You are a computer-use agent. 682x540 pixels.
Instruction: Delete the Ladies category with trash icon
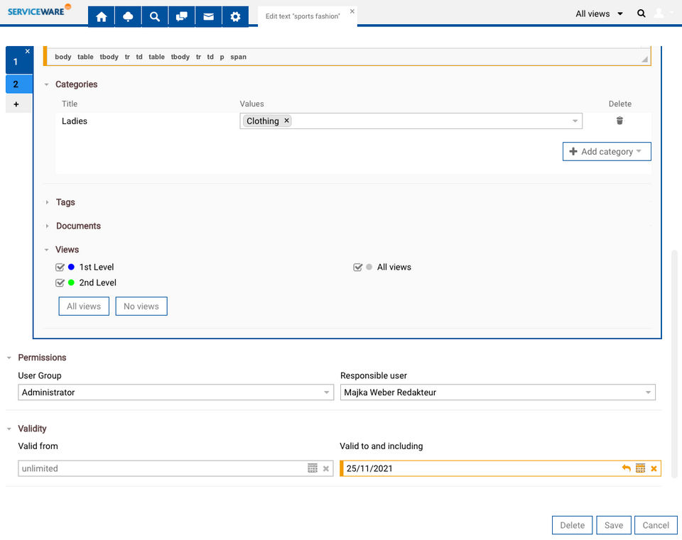[619, 121]
